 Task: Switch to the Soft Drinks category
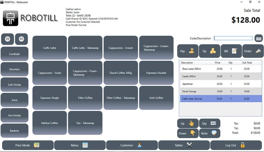tap(15, 85)
